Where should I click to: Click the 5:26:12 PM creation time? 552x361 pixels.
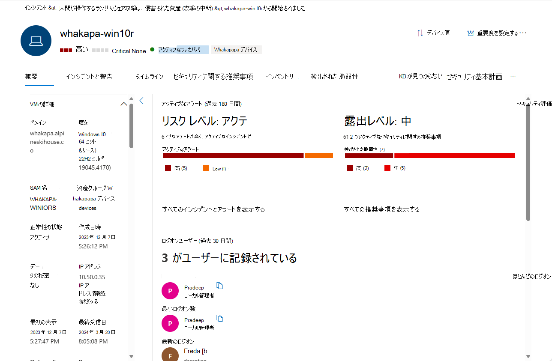click(93, 246)
